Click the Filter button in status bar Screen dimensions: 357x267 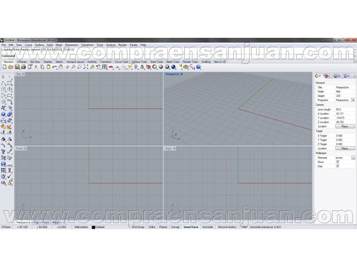[x=244, y=227]
